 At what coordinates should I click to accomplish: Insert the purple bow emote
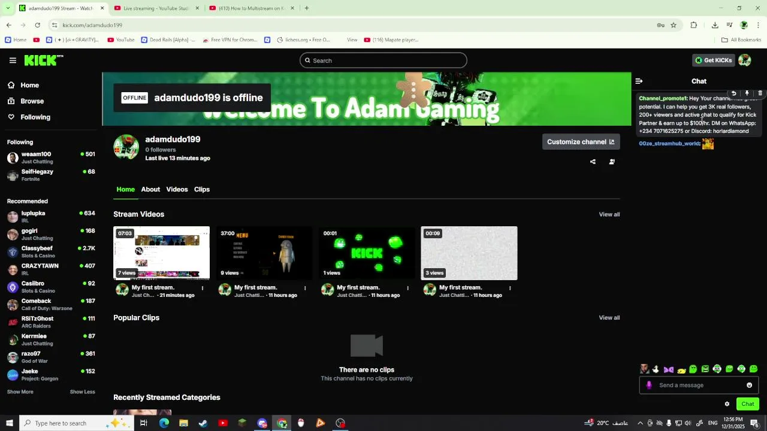pyautogui.click(x=669, y=369)
